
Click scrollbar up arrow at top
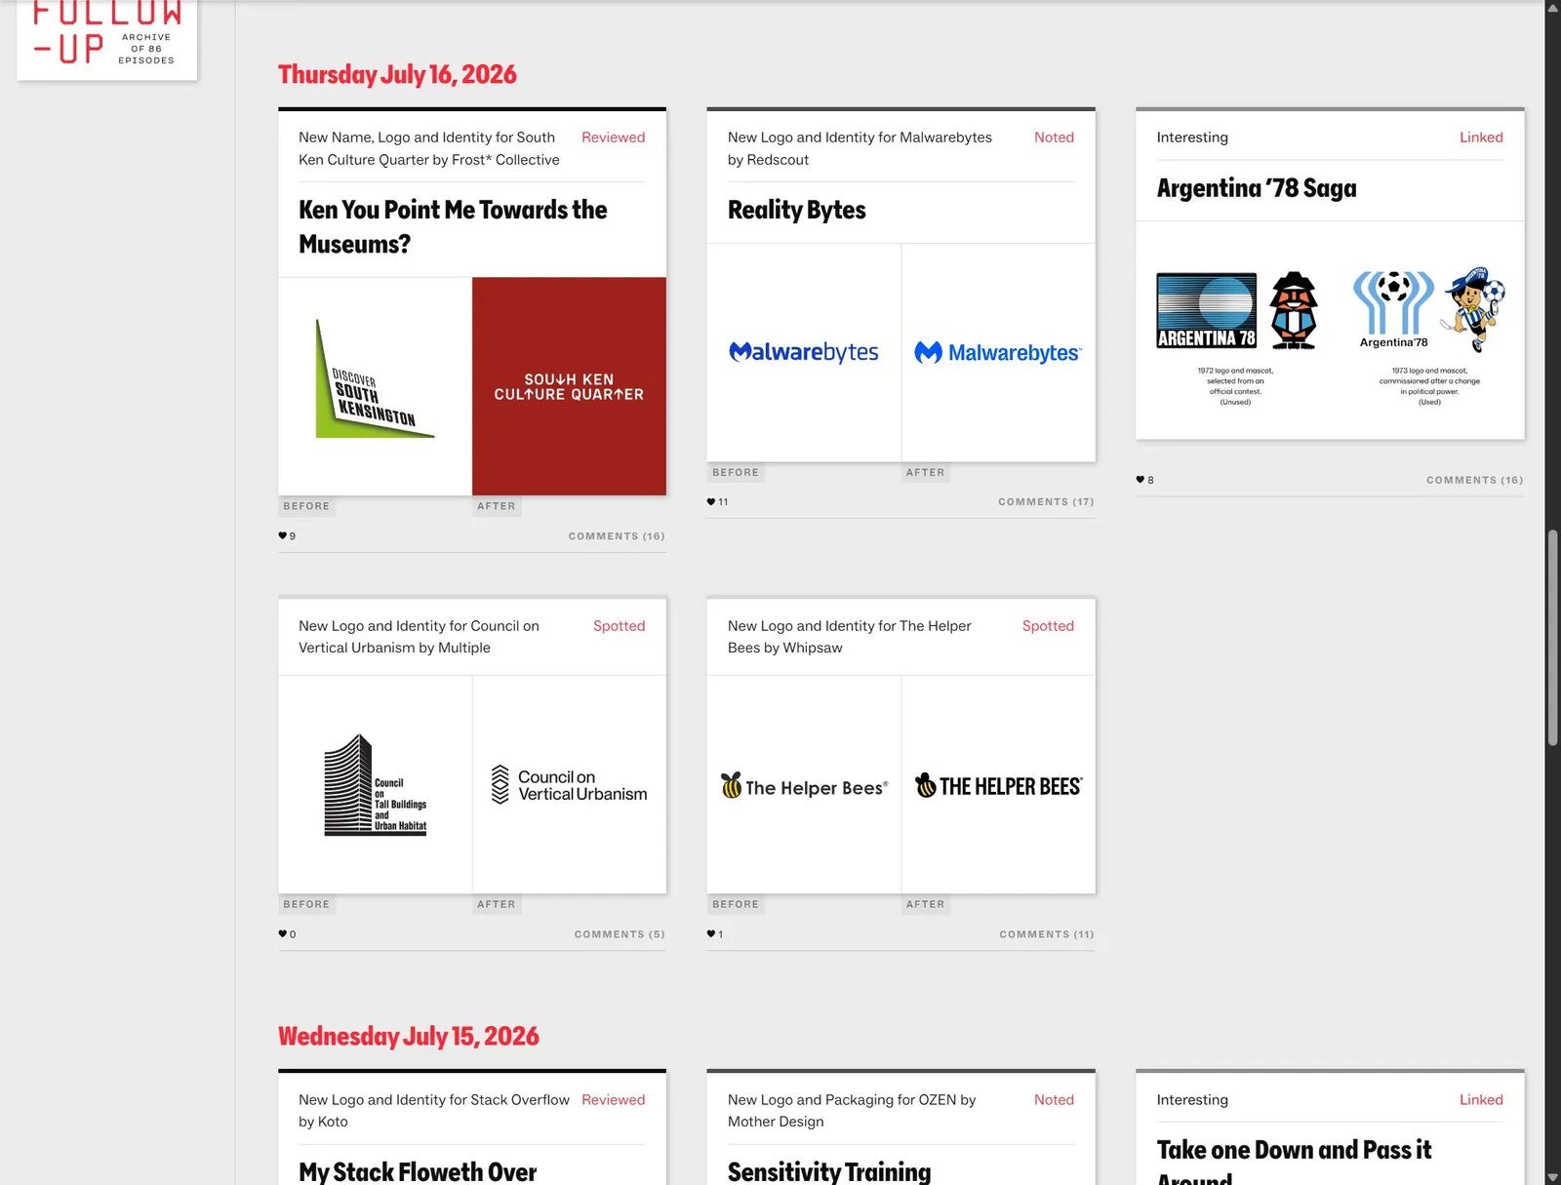click(x=1552, y=7)
